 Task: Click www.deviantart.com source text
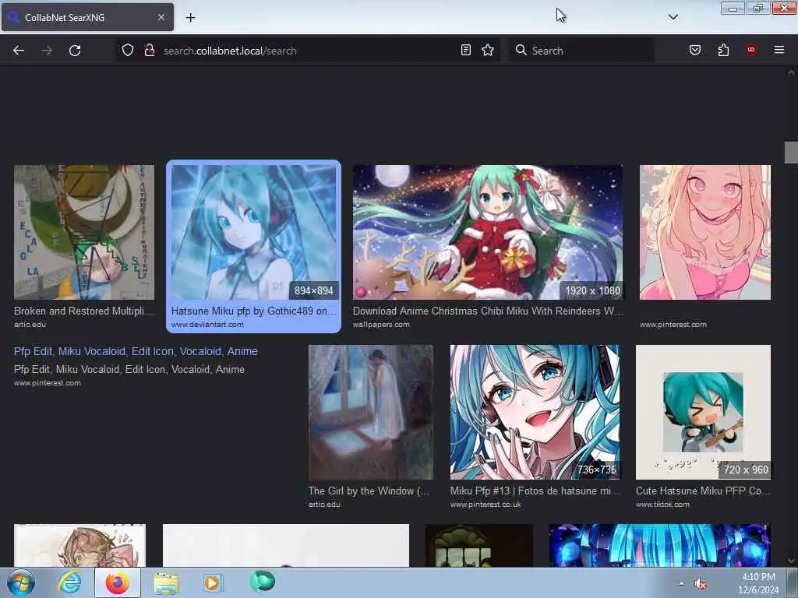point(207,325)
